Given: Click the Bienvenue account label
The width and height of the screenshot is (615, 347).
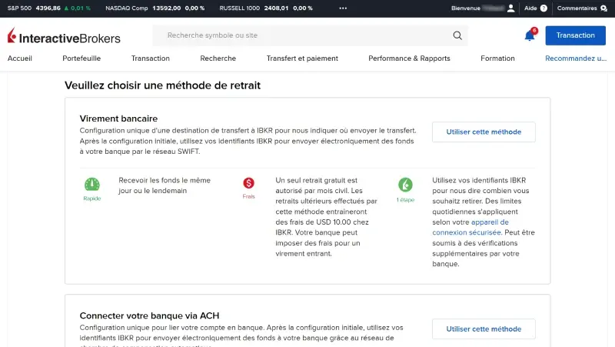Looking at the screenshot, I should (x=466, y=8).
